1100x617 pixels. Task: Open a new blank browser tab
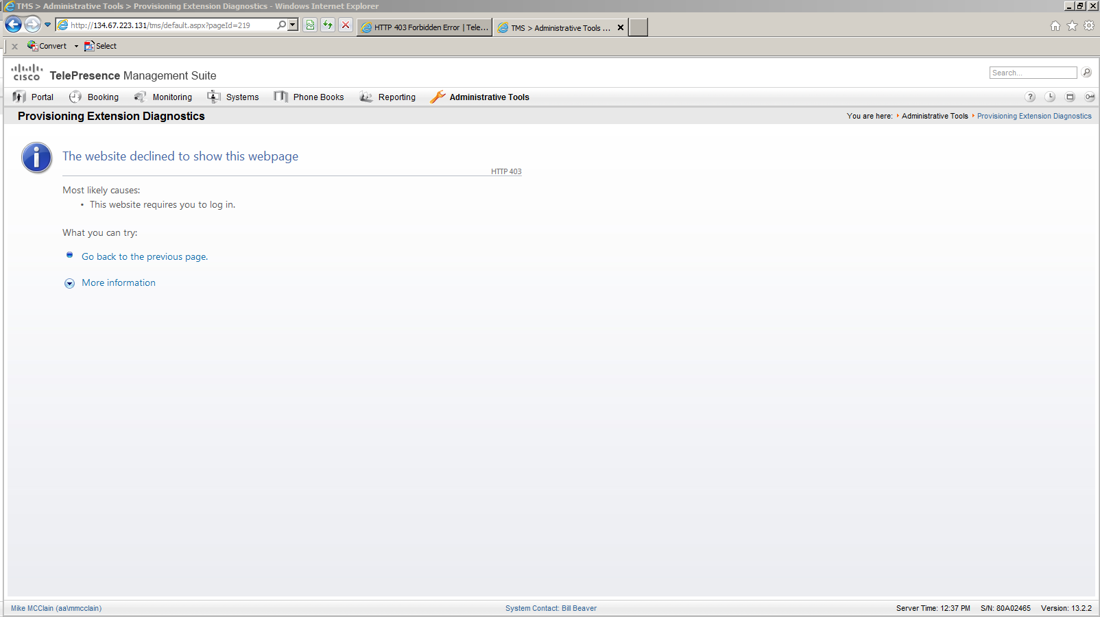[x=638, y=27]
